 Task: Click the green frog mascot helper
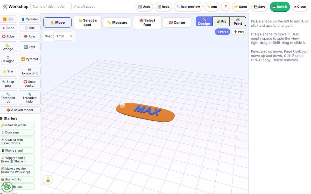[7, 186]
